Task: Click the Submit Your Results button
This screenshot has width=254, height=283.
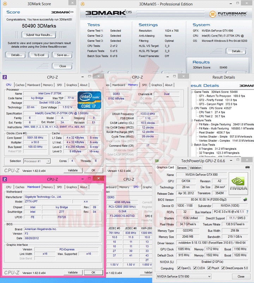Action: click(x=39, y=35)
